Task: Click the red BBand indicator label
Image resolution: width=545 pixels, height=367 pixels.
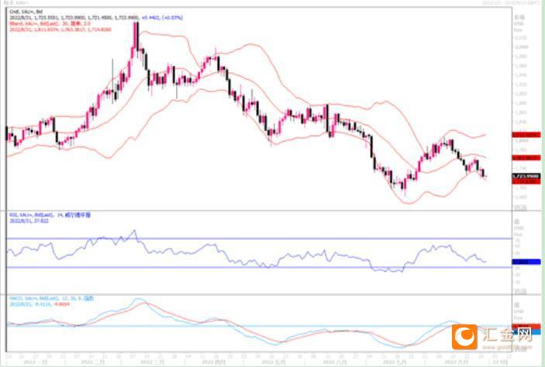Action: [x=50, y=23]
